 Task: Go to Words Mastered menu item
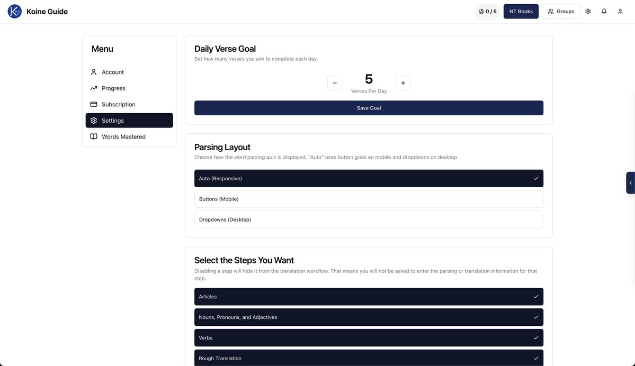(129, 136)
